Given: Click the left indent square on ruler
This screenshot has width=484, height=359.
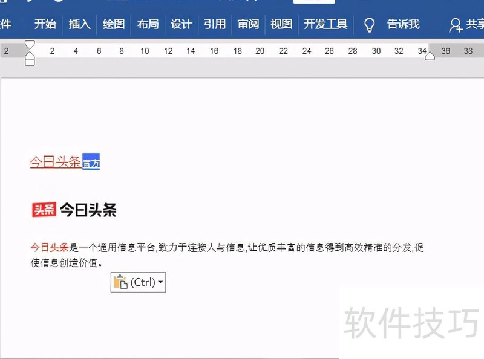Looking at the screenshot, I should pos(30,62).
